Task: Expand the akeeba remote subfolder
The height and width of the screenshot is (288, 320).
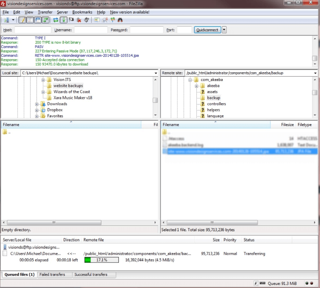Action: click(196, 86)
